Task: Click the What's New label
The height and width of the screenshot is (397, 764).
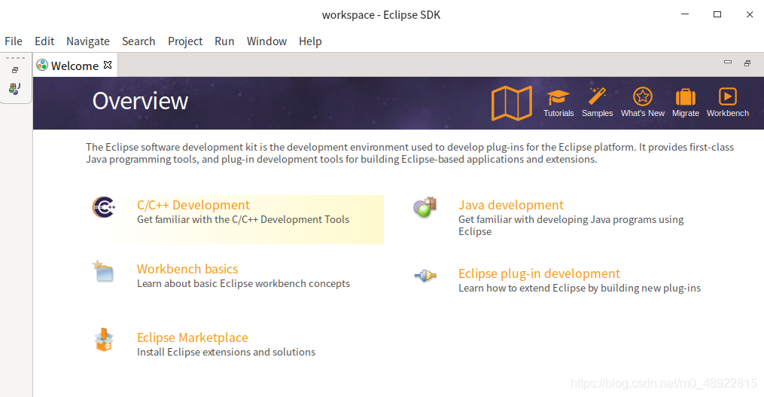Action: click(643, 113)
